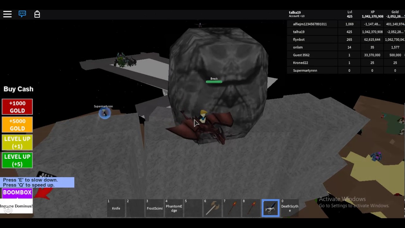Click flynbot's XP value 62,615,644
The width and height of the screenshot is (405, 228).
(372, 40)
